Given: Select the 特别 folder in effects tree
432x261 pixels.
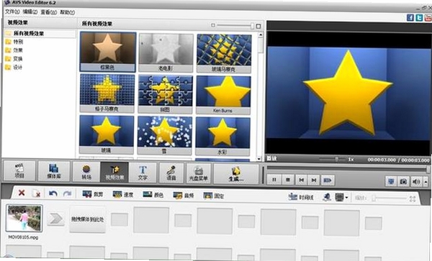Looking at the screenshot, I should (x=18, y=42).
